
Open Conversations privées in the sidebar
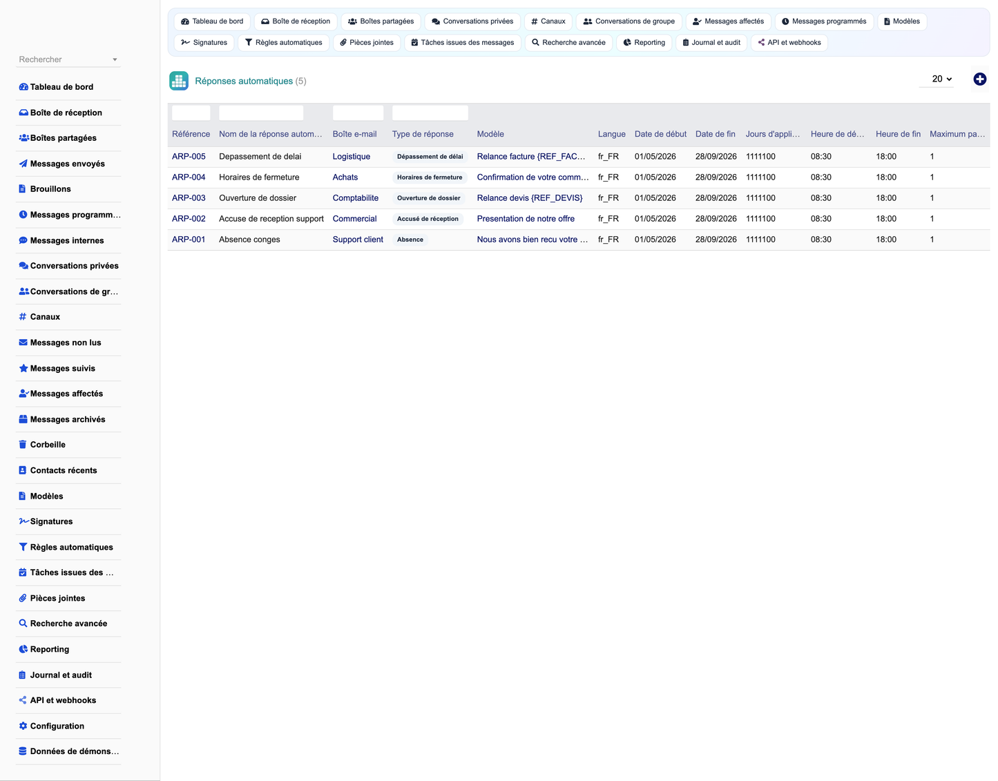point(68,266)
